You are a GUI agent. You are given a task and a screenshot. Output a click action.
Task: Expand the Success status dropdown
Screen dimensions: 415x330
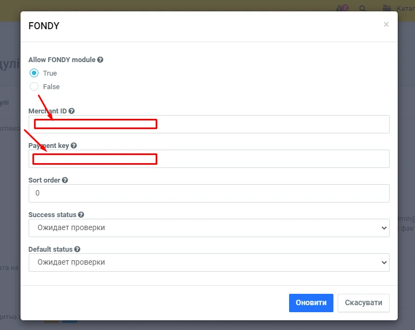[x=209, y=228]
